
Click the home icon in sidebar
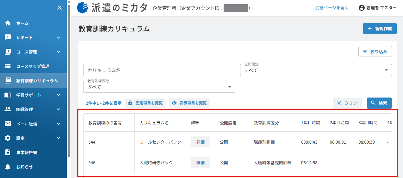[8, 23]
